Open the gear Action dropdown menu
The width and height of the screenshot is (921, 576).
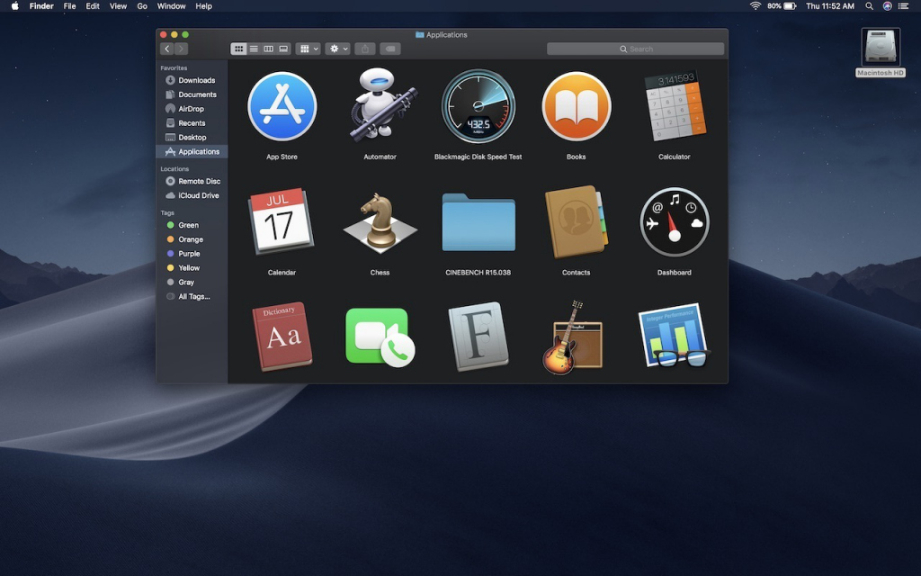coord(338,49)
